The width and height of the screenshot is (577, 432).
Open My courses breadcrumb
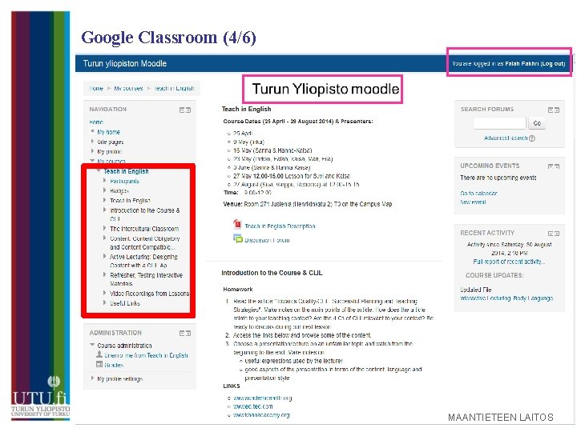tap(128, 88)
